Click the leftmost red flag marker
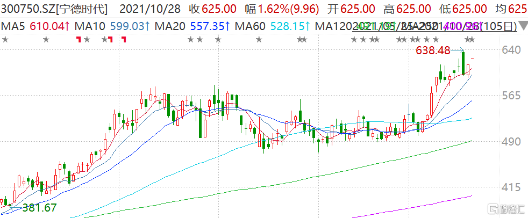The height and width of the screenshot is (218, 528). 79,40
